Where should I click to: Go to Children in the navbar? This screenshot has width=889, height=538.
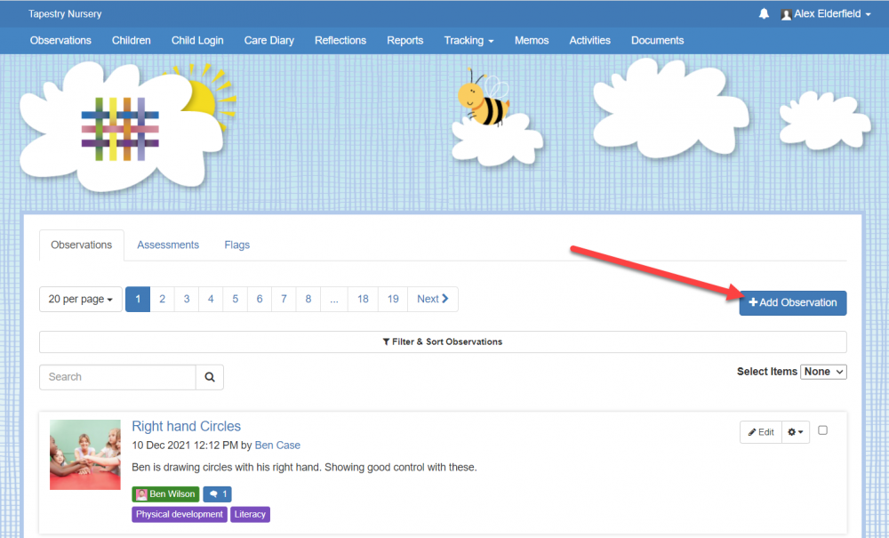pyautogui.click(x=131, y=40)
